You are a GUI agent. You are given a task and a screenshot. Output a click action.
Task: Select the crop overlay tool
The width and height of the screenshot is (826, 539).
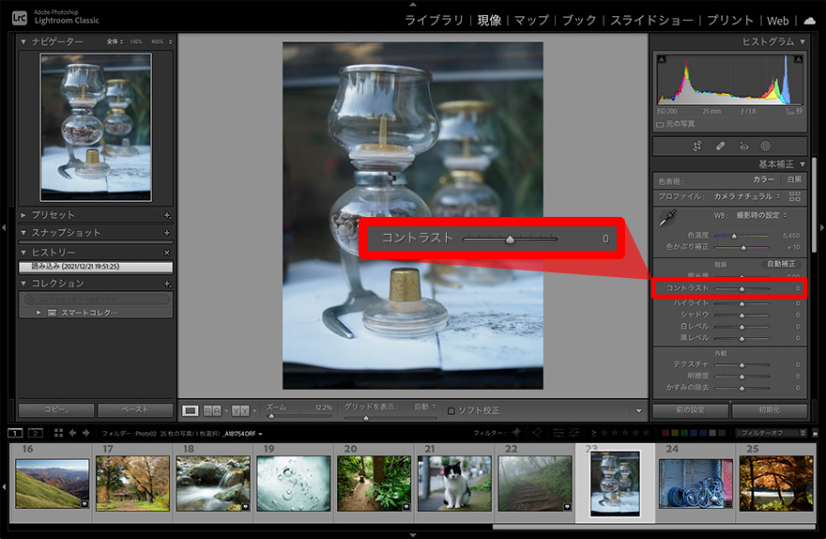697,146
